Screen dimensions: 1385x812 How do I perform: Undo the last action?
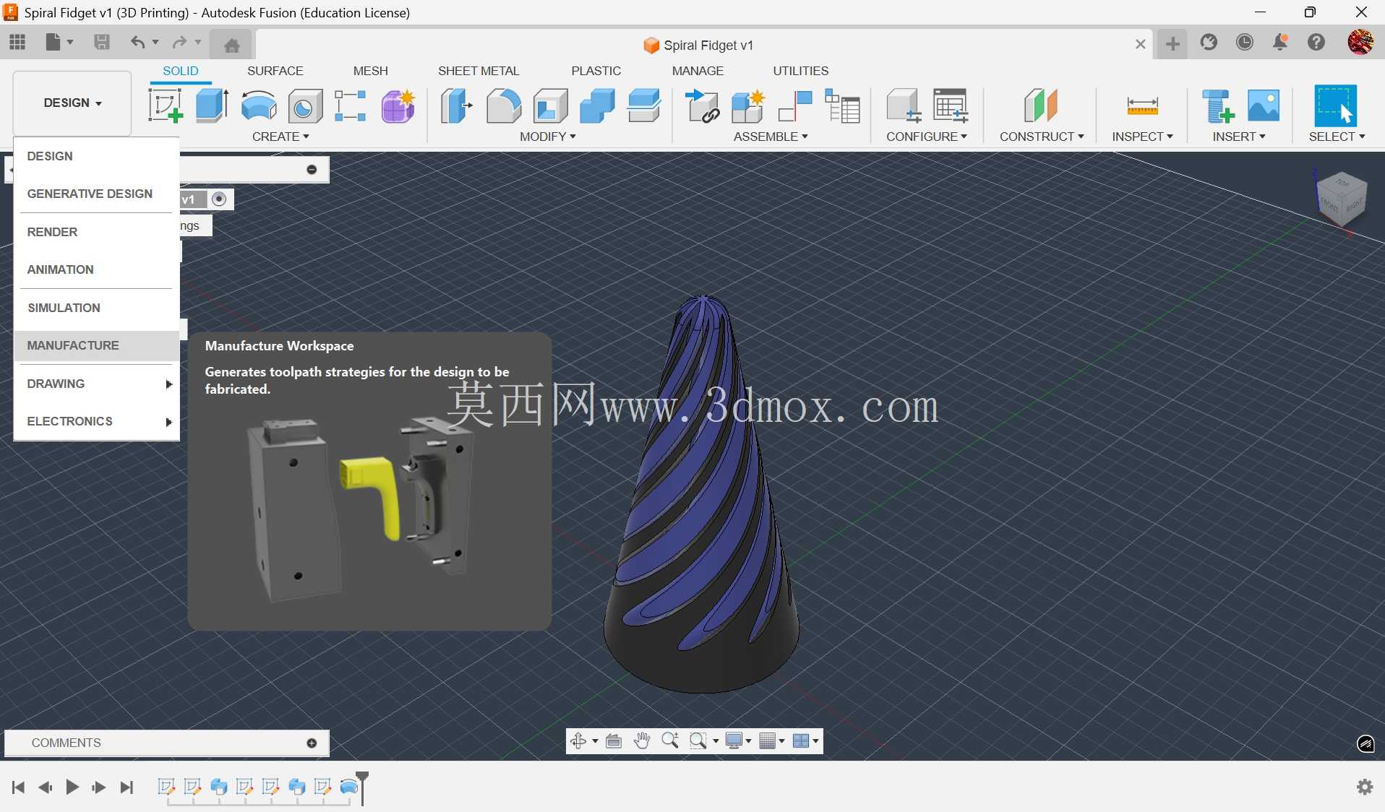tap(137, 43)
